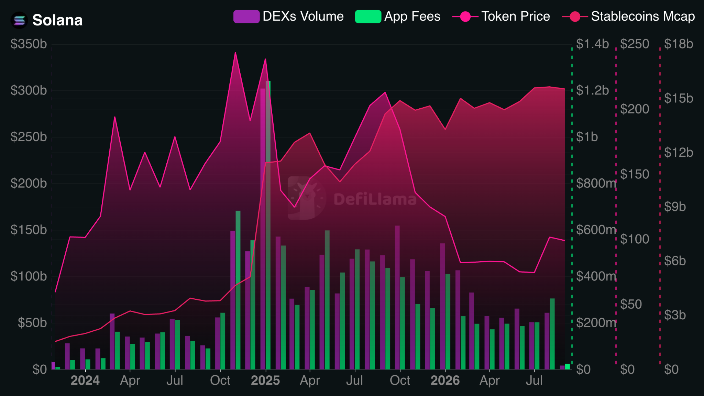Hide the DEXs Volume series label
The height and width of the screenshot is (396, 704).
[x=303, y=16]
